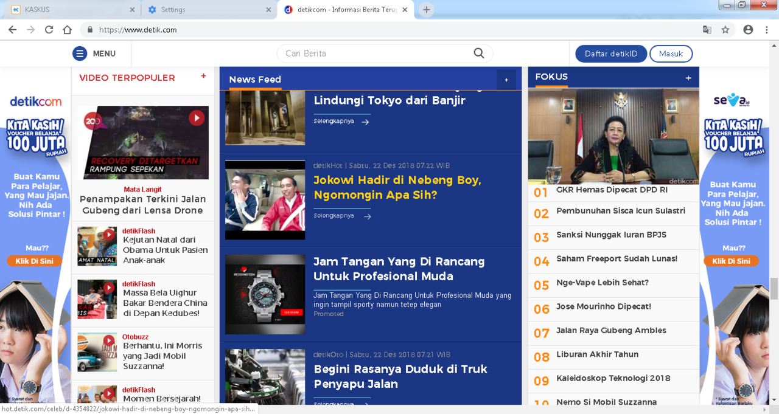779x414 pixels.
Task: Reload the page
Action: [x=49, y=30]
